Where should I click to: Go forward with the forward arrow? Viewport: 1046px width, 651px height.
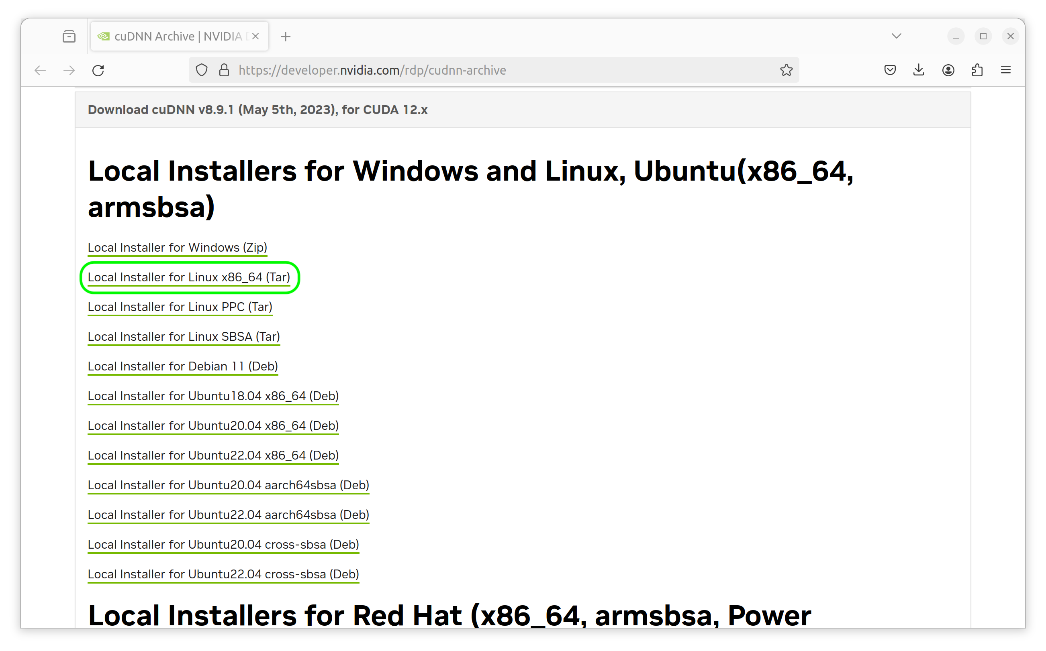[69, 70]
